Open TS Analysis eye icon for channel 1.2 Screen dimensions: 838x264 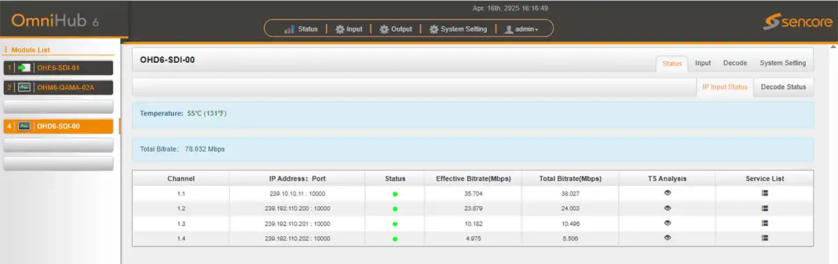(667, 208)
